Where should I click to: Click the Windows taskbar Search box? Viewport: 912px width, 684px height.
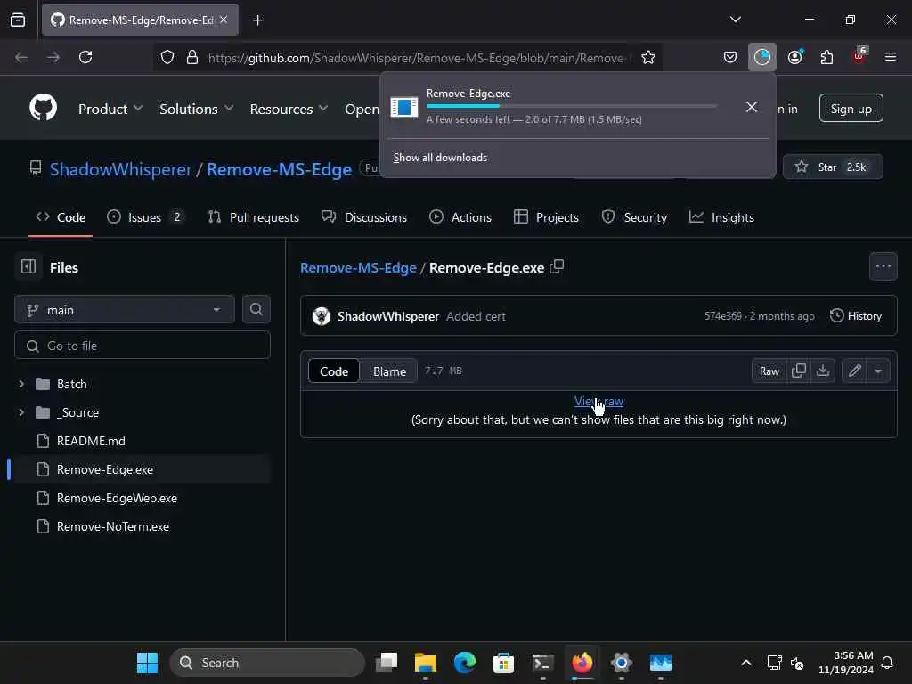pos(267,663)
